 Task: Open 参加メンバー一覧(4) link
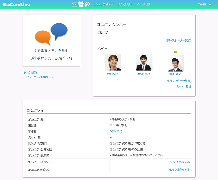coord(179,81)
